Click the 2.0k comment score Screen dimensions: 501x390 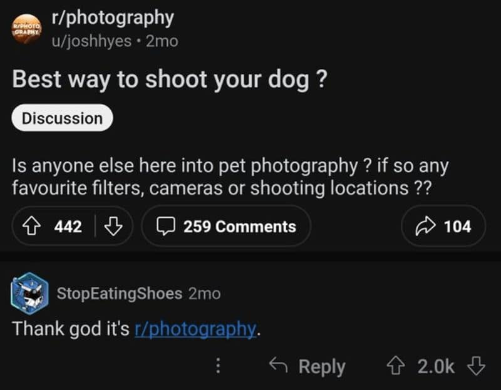(436, 366)
